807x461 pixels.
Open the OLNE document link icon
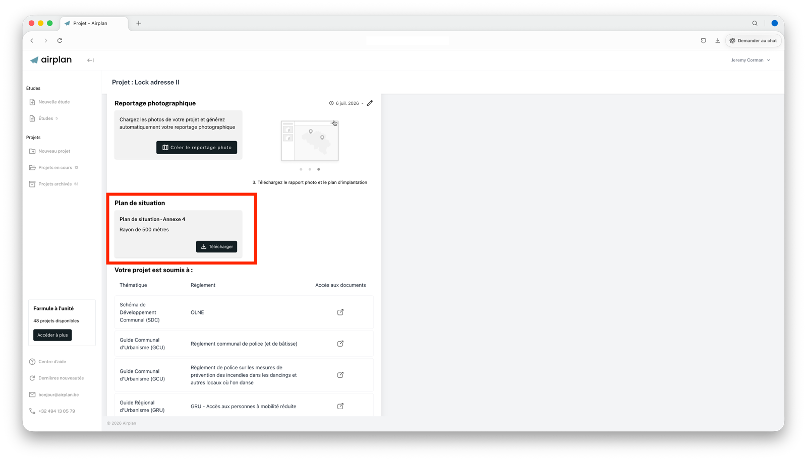(340, 312)
